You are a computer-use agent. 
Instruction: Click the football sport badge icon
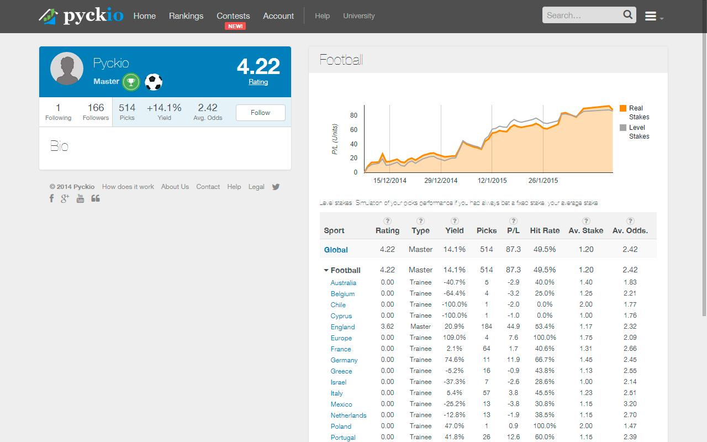pyautogui.click(x=154, y=82)
